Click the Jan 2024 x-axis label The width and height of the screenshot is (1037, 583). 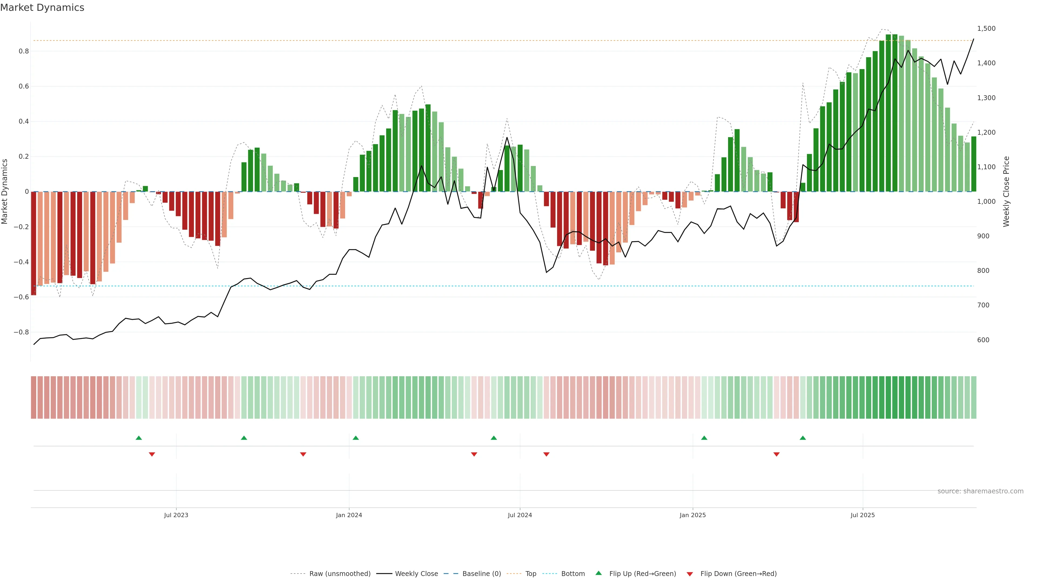click(x=349, y=515)
